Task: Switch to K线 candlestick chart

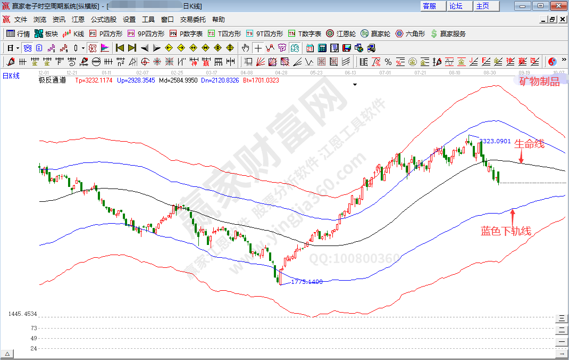Action: coord(73,34)
